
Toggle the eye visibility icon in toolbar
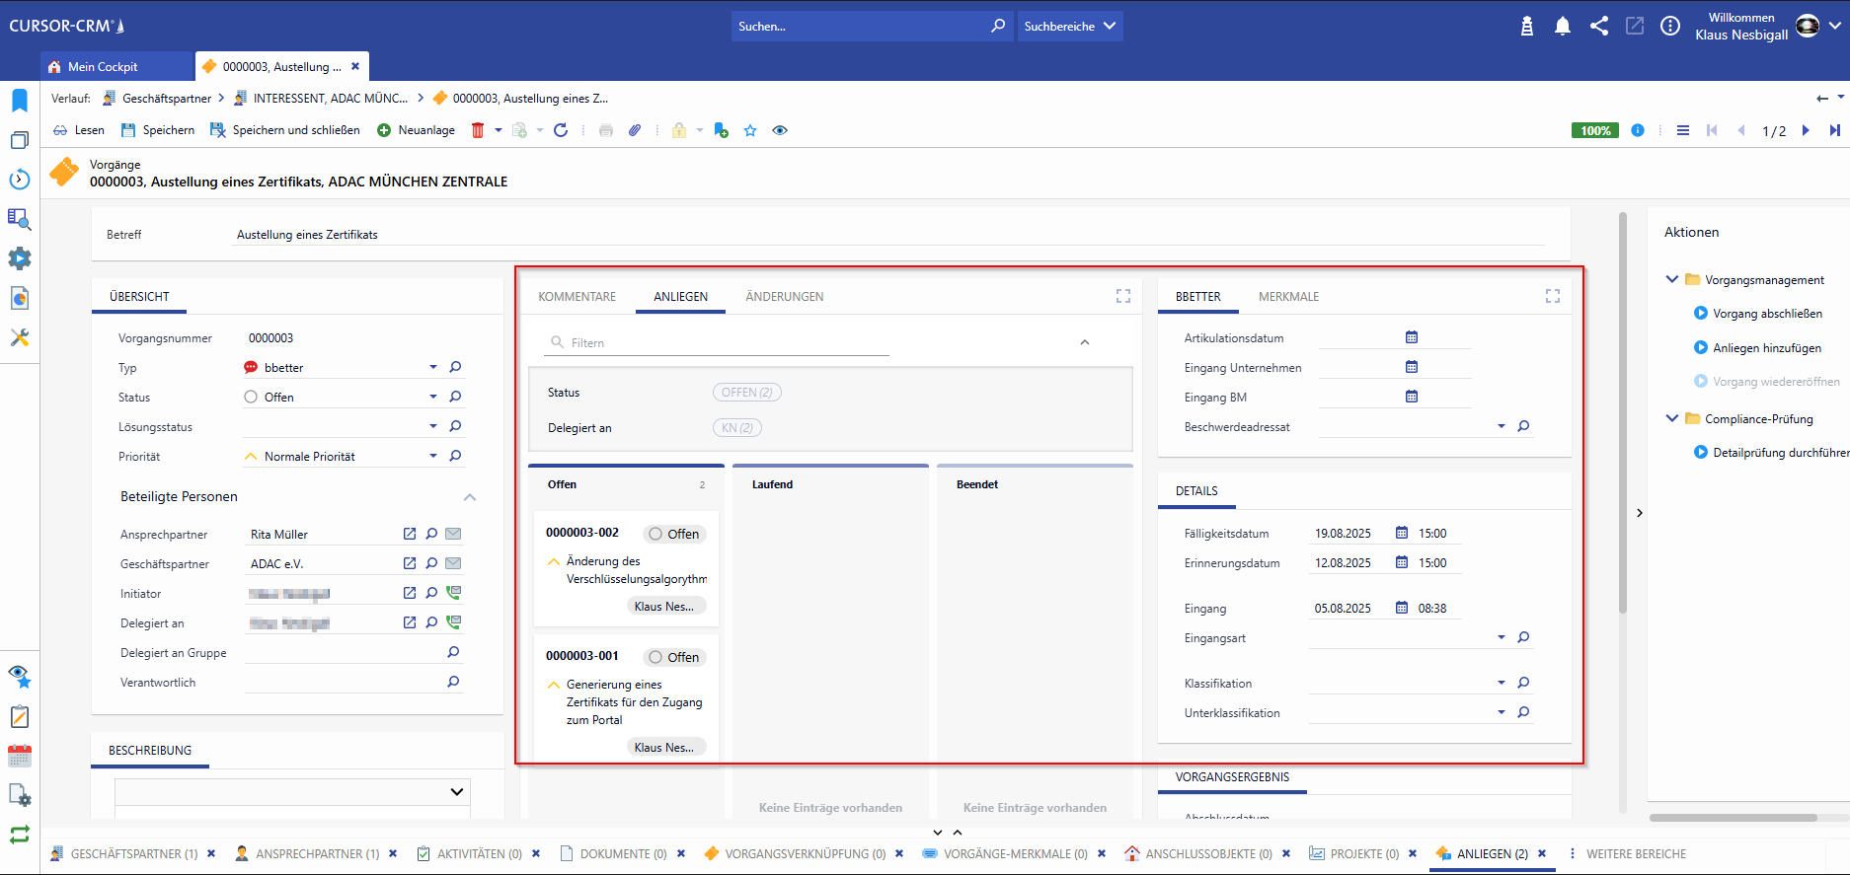coord(780,130)
